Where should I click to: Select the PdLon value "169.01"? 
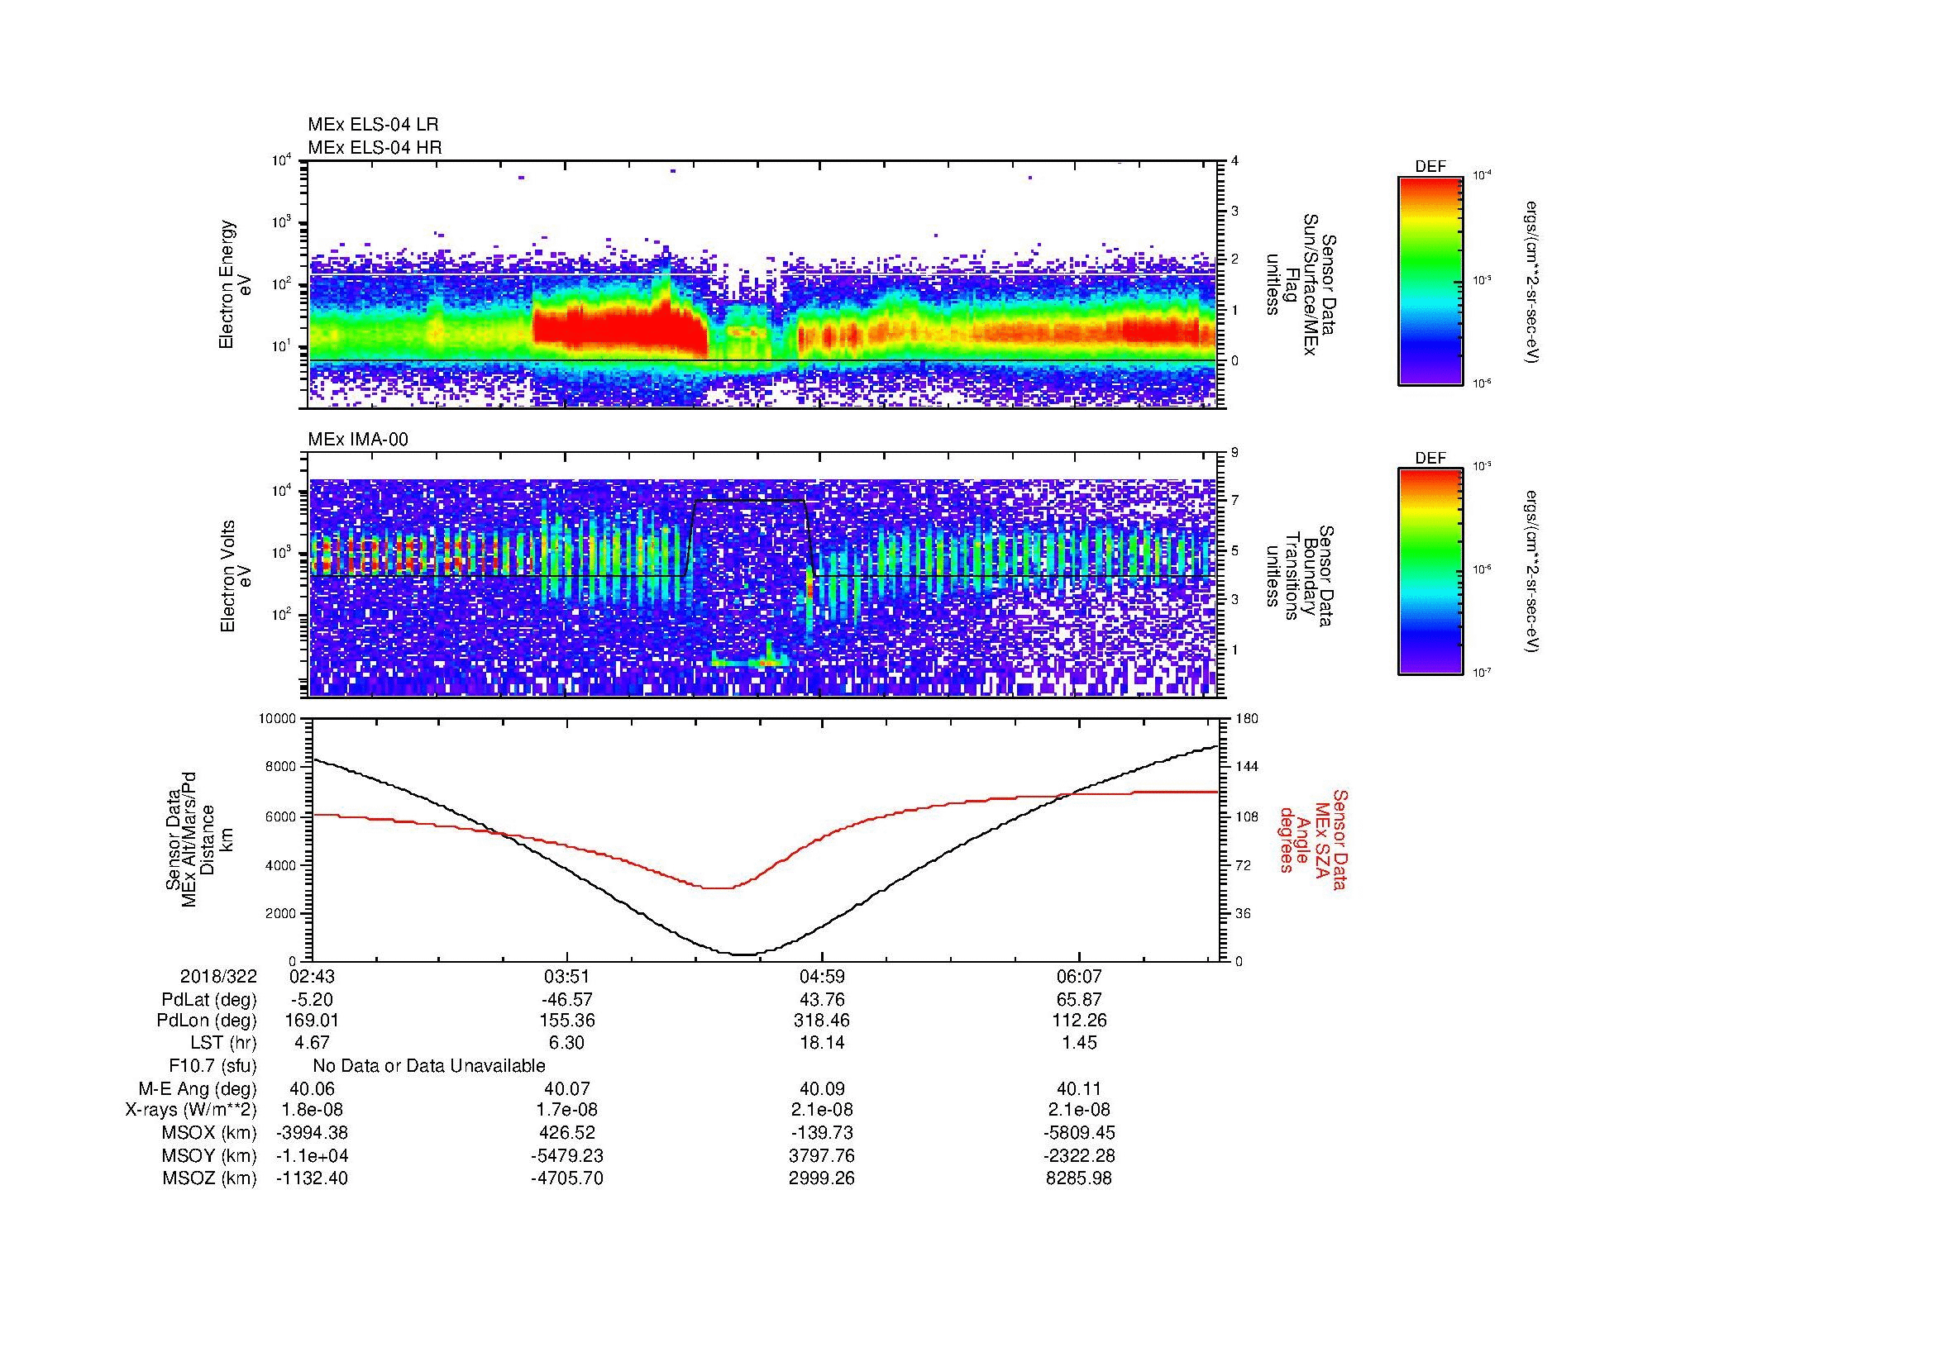[312, 1021]
